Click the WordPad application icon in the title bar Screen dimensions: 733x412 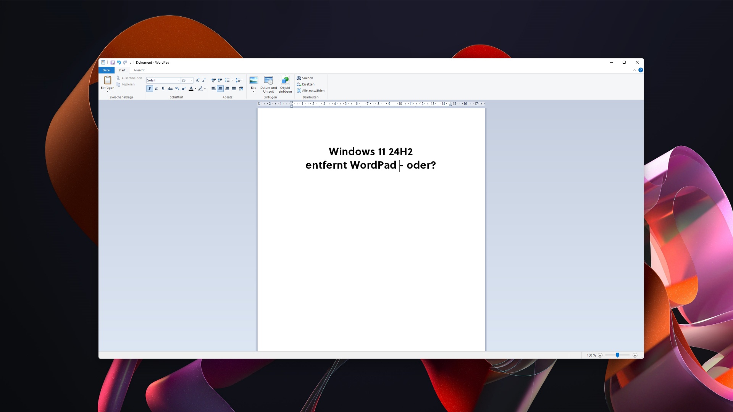click(103, 62)
